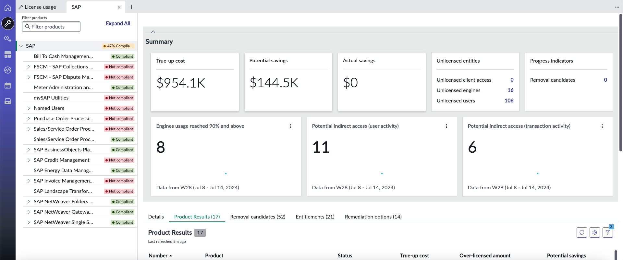Screen dimensions: 623x260
Task: Click Unlicensed engines count 16
Action: tap(510, 90)
